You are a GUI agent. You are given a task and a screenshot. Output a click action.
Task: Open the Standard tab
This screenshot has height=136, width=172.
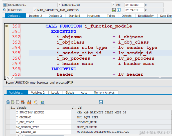74,16
